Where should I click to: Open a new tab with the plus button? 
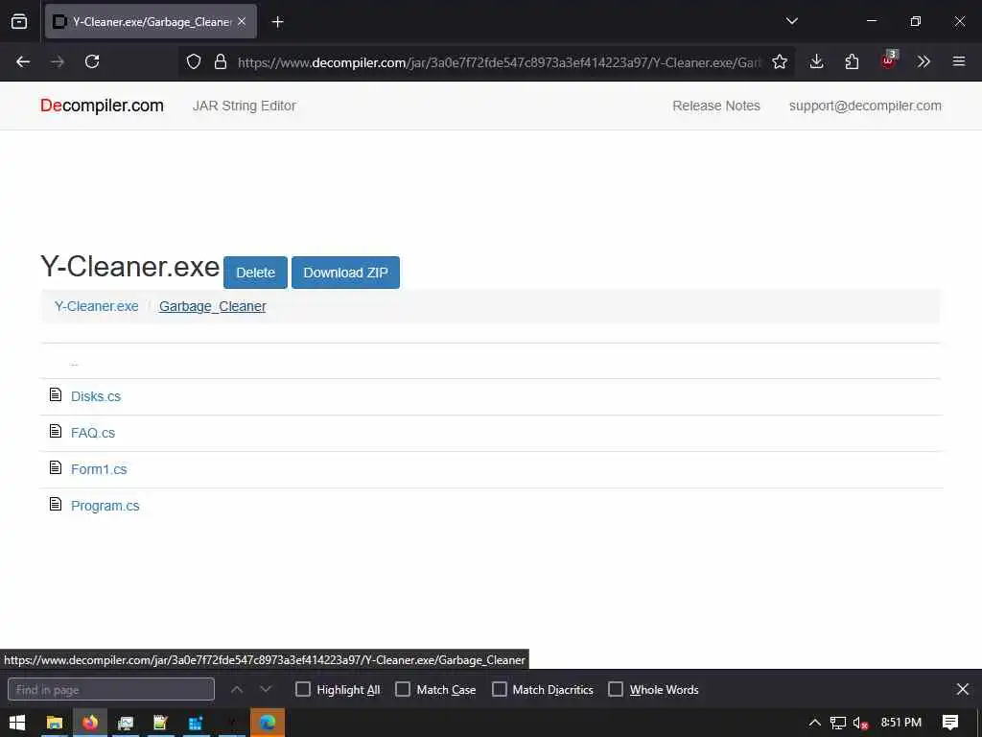click(x=277, y=22)
